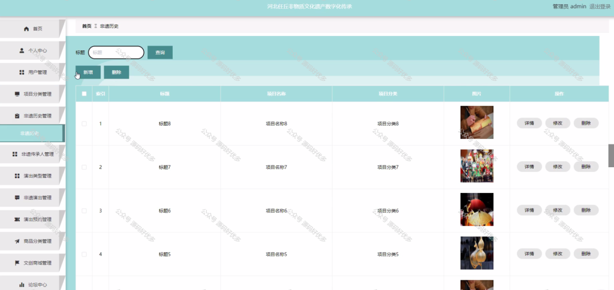Screen dimensions: 614x290
Task: Click the grid icon beside 演出类型管理
Action: coord(17,176)
